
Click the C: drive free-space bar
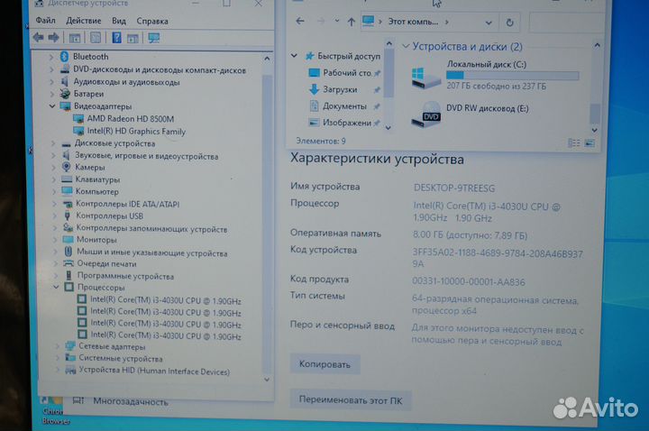(x=512, y=76)
